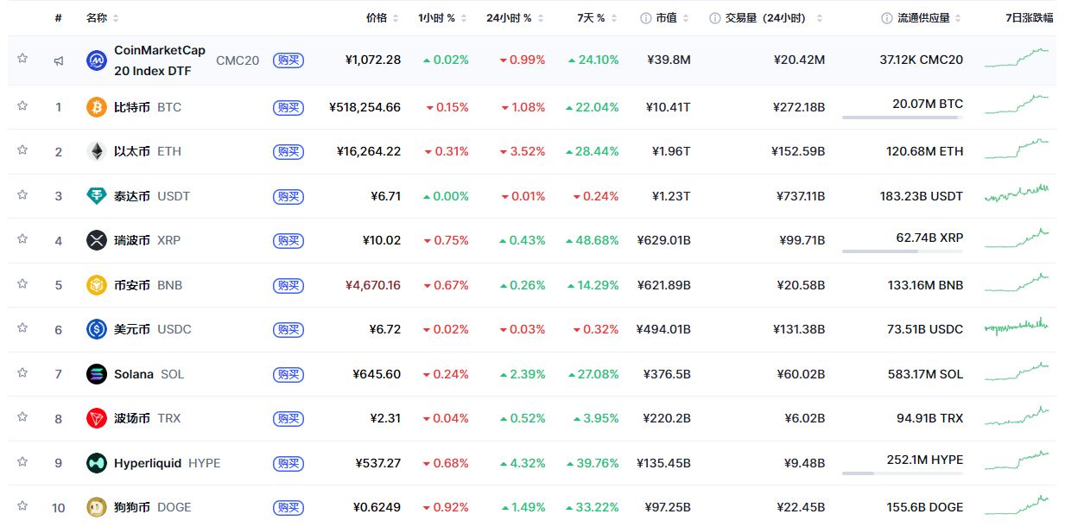Image resolution: width=1065 pixels, height=527 pixels.
Task: Sort by rank # column header
Action: point(59,18)
